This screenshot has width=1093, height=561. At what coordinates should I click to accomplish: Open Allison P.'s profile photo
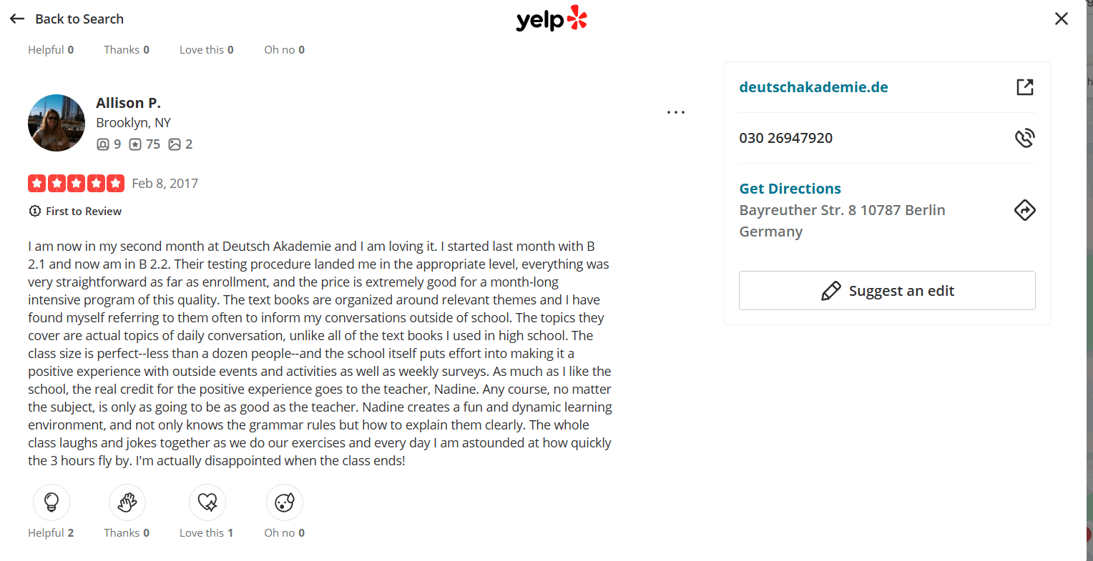coord(57,123)
